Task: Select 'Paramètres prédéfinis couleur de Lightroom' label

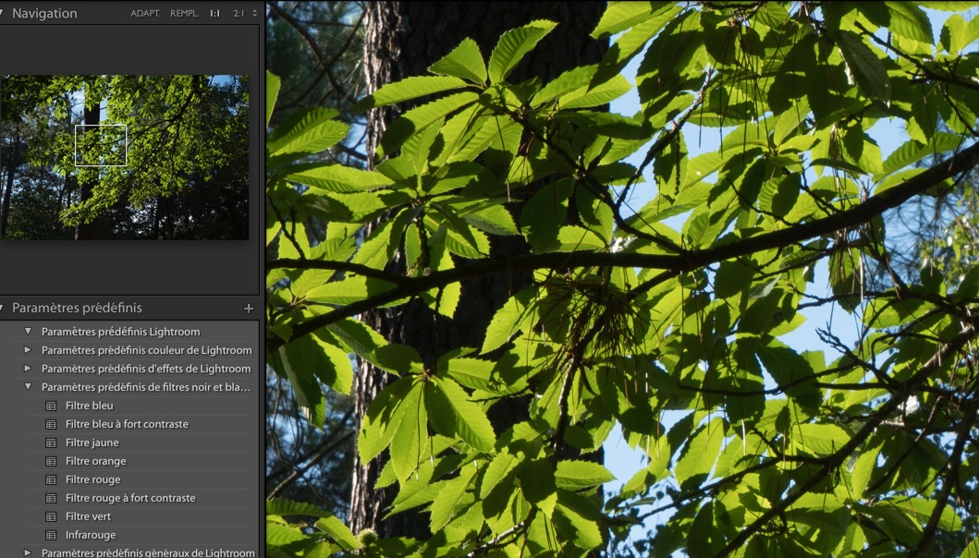Action: (147, 350)
